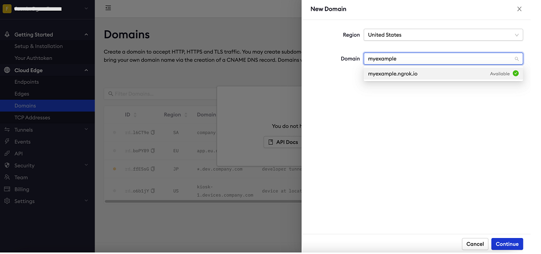
Task: Click the EU region cell
Action: (176, 151)
